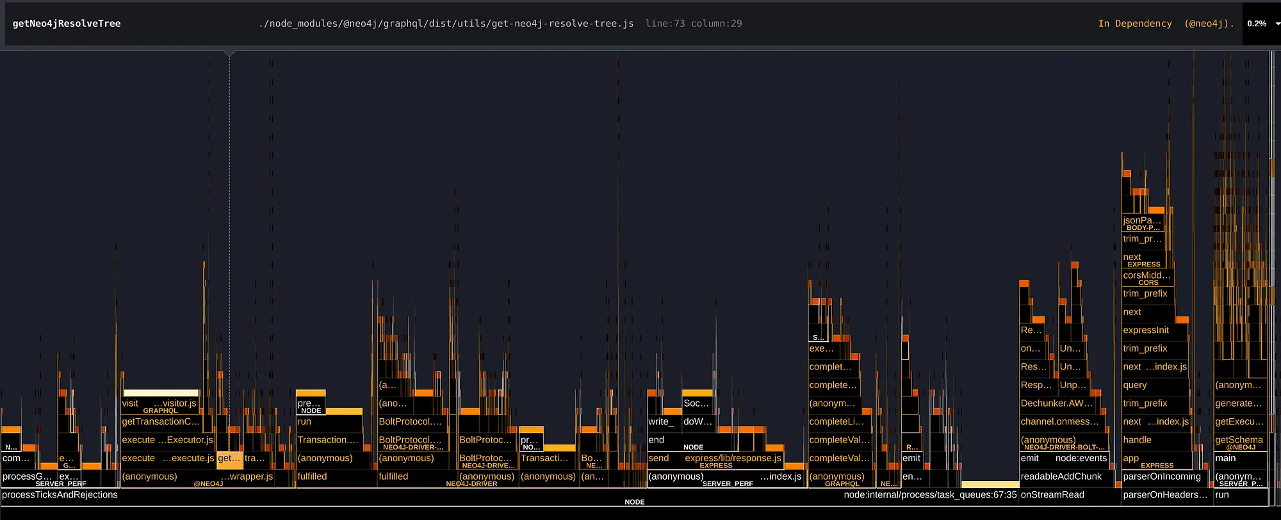Select the expressInit frame

[1155, 332]
